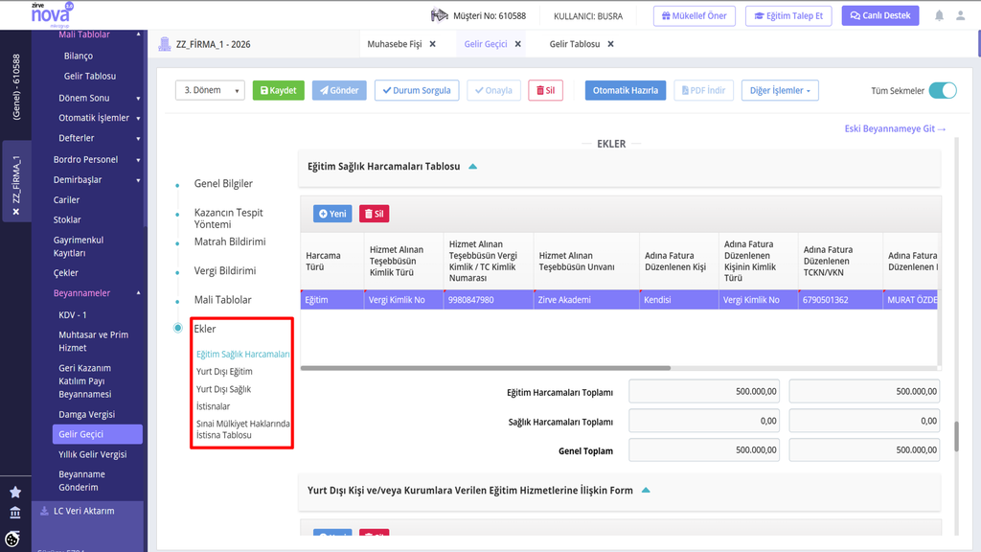981x552 pixels.
Task: Close the ZZ_FİRMA_1 vertical side tab
Action: coord(16,212)
